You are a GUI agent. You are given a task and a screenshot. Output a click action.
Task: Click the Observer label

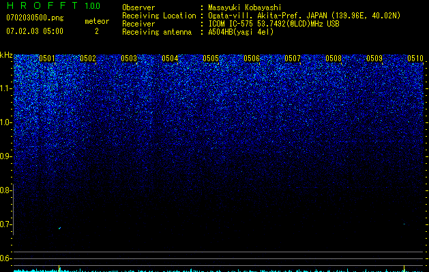pos(138,7)
